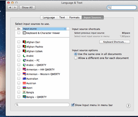The height and width of the screenshot is (117, 138).
Task: Click the On column header
Action: click(19, 29)
